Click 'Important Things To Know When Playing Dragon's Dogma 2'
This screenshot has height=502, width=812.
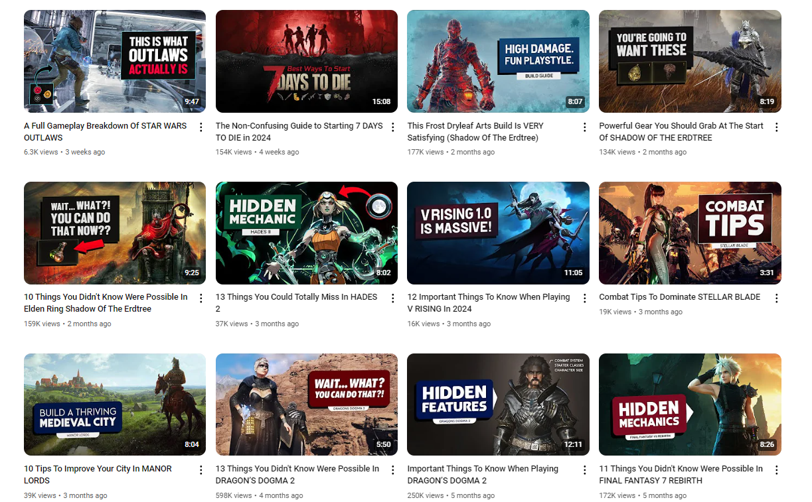(483, 474)
